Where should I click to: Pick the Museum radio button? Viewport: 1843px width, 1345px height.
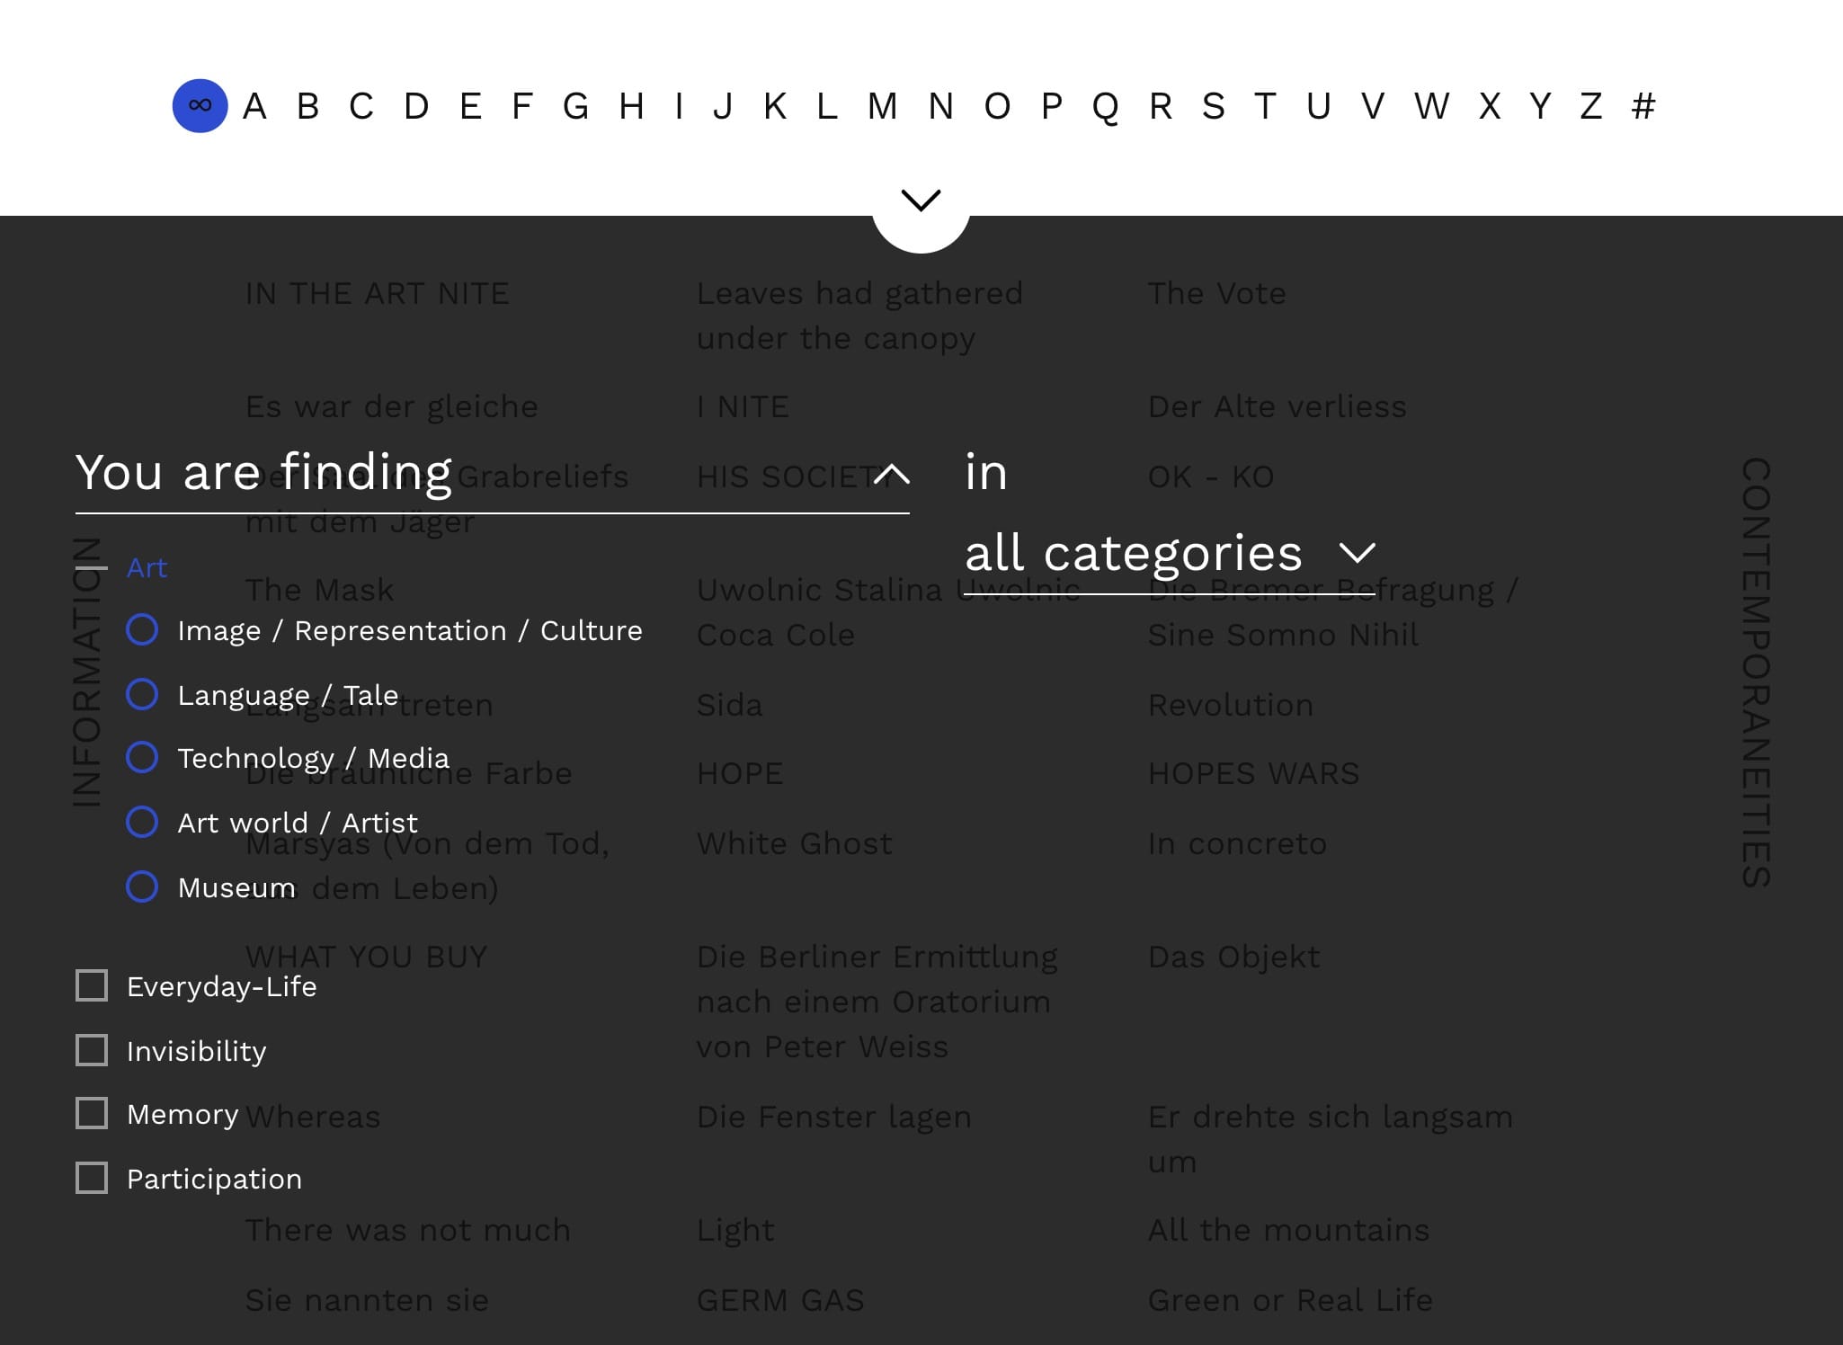142,887
